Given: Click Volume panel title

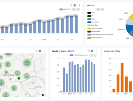Looking at the screenshot, I should [91, 5].
